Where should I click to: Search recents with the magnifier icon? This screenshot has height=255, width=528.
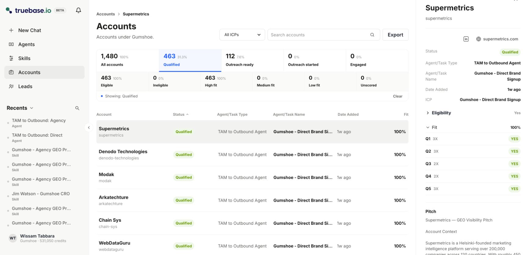pyautogui.click(x=77, y=108)
